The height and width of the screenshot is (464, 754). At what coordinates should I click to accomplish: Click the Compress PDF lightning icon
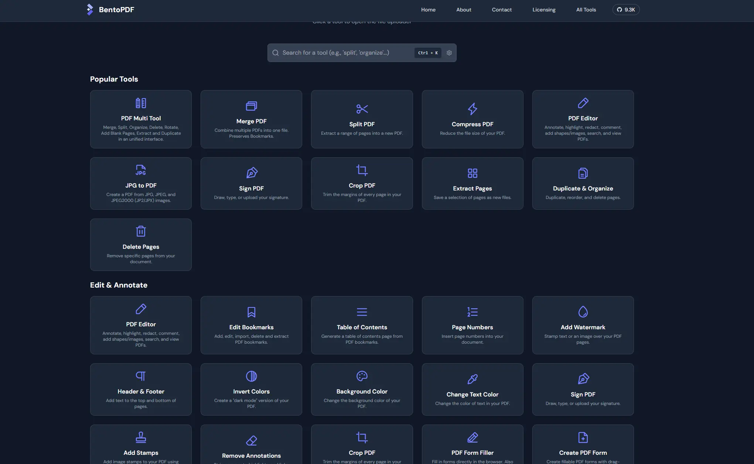472,109
